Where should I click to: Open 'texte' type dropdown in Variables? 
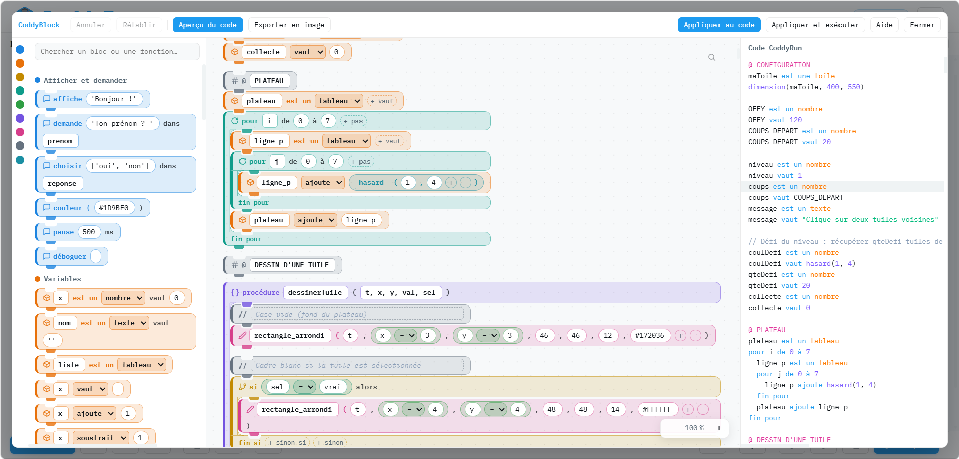click(x=130, y=323)
